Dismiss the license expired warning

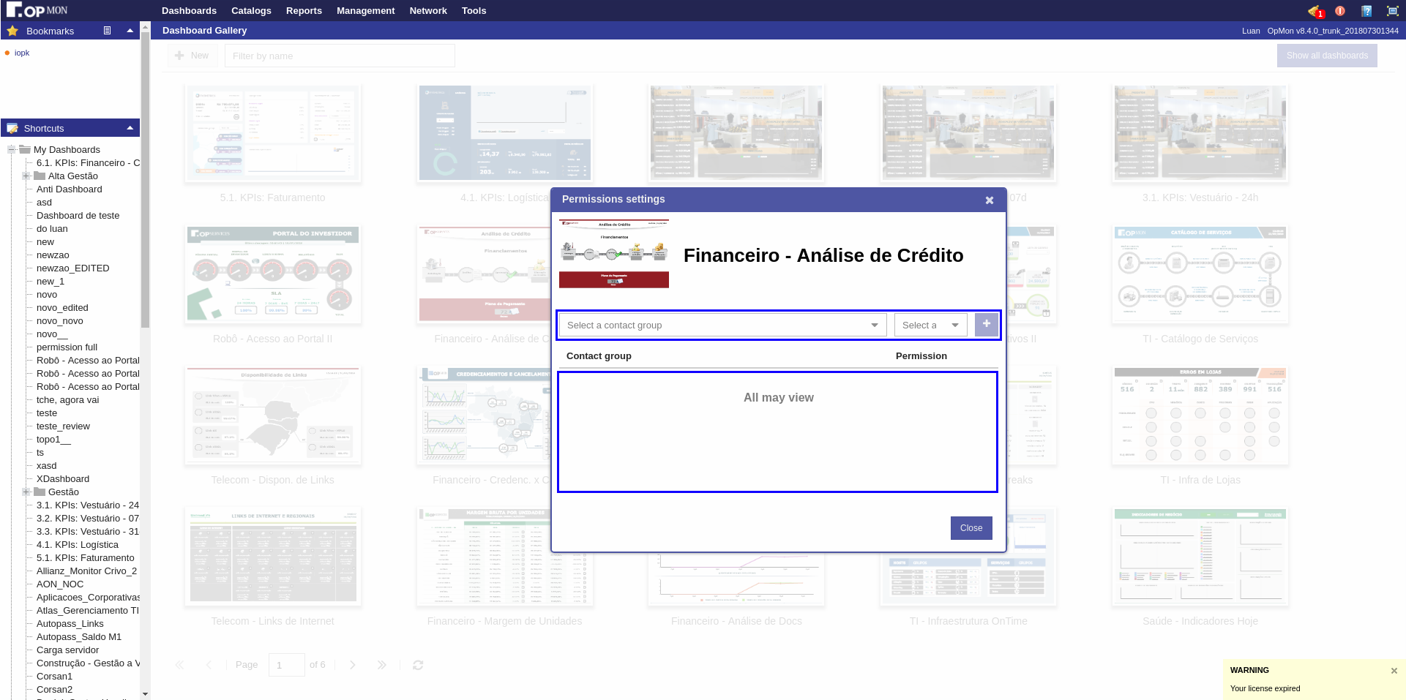1394,670
